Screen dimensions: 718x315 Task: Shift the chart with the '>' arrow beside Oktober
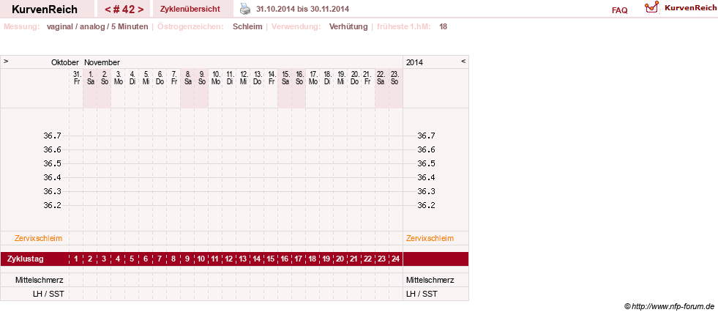6,61
